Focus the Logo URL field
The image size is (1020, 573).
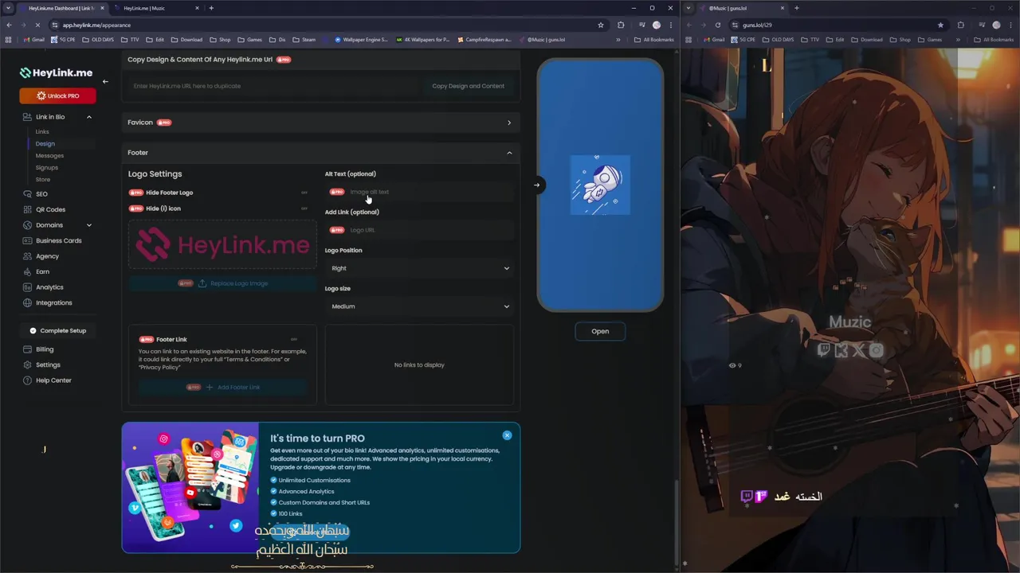(419, 230)
